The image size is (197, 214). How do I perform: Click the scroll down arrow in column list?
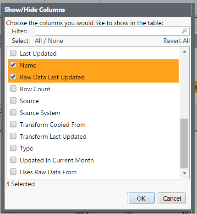pos(184,173)
